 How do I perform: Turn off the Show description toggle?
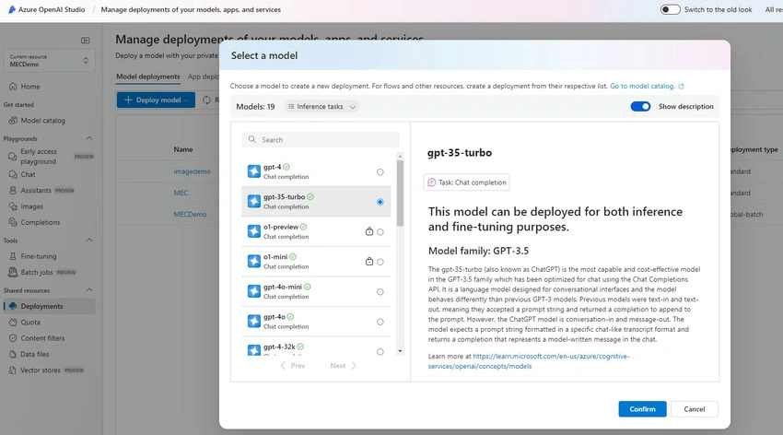coord(641,106)
